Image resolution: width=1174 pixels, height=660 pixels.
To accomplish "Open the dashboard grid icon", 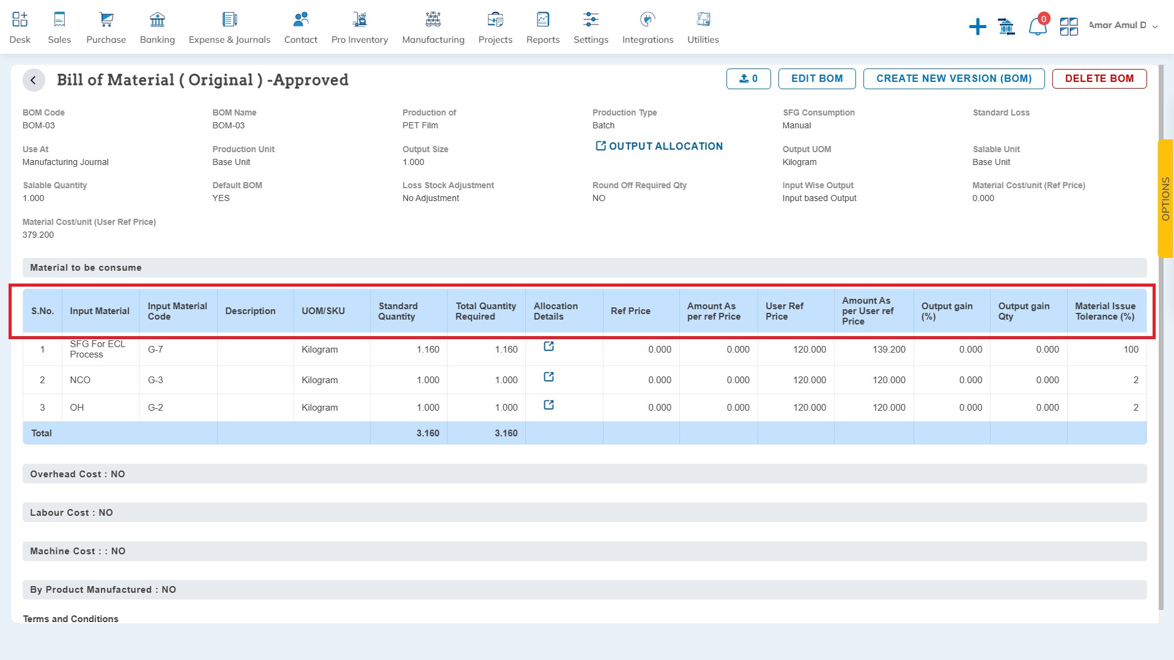I will click(x=1069, y=26).
